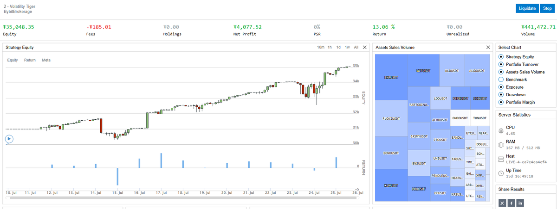Click the FARTCOINU... treemap tile

[419, 105]
